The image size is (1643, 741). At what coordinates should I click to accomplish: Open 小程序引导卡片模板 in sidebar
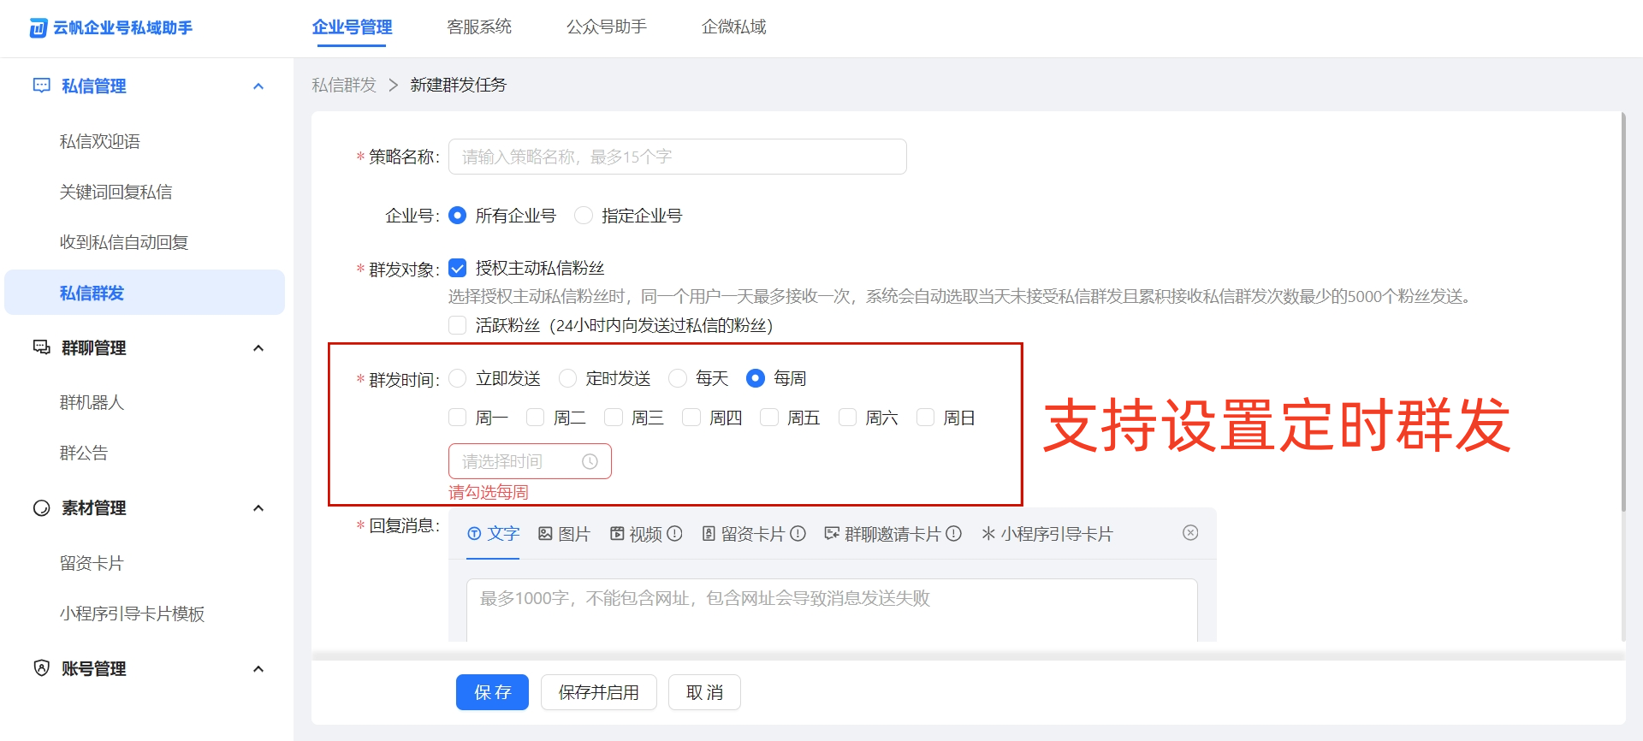point(132,614)
